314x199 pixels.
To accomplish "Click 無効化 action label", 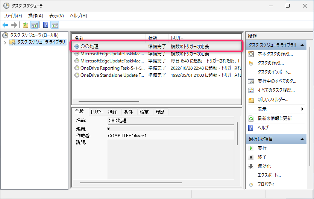I will (x=264, y=166).
